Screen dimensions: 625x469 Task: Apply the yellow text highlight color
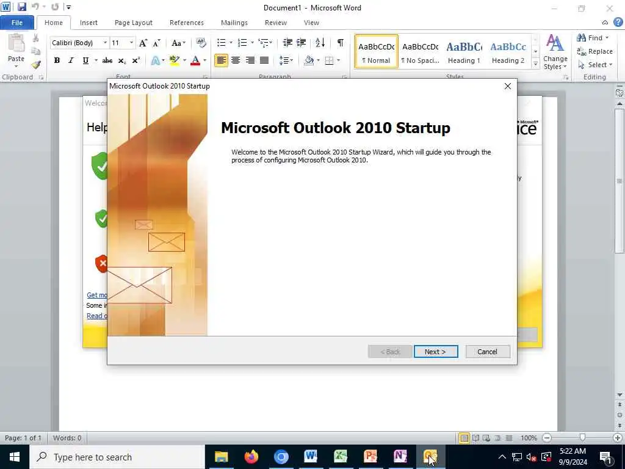point(174,60)
